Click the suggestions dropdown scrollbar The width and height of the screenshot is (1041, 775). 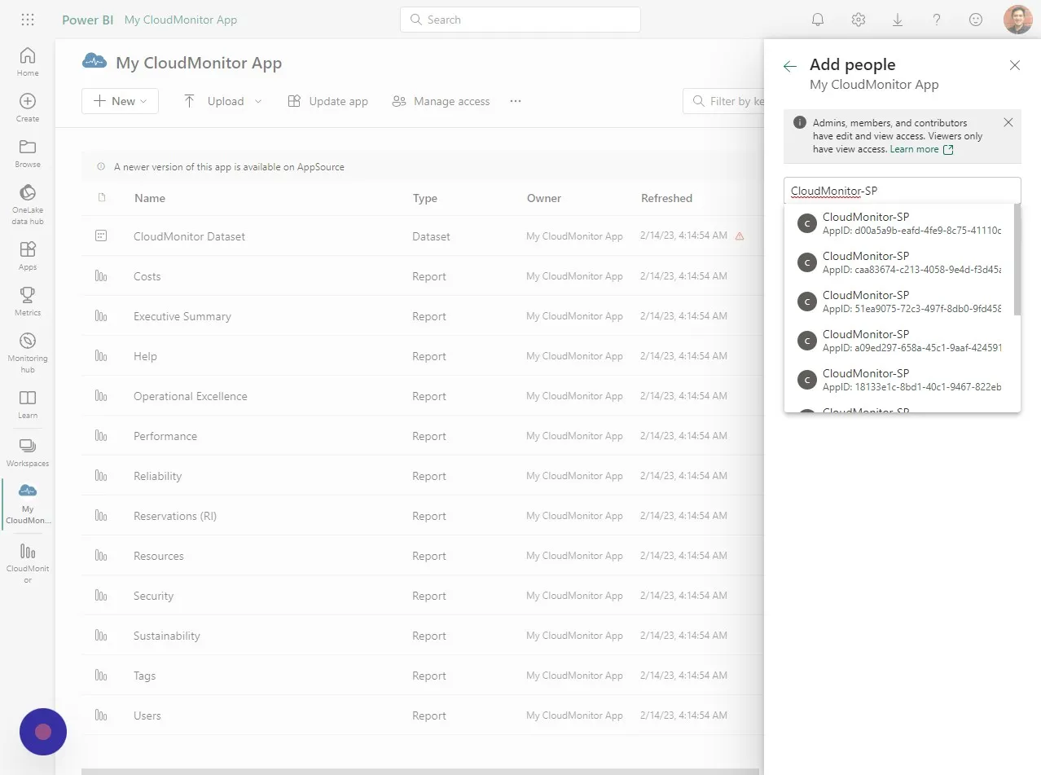tap(1017, 259)
